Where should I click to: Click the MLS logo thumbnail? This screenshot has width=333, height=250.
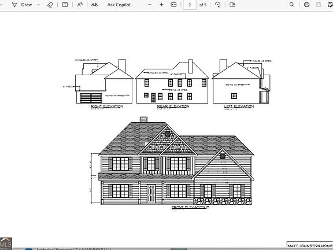click(x=6, y=244)
